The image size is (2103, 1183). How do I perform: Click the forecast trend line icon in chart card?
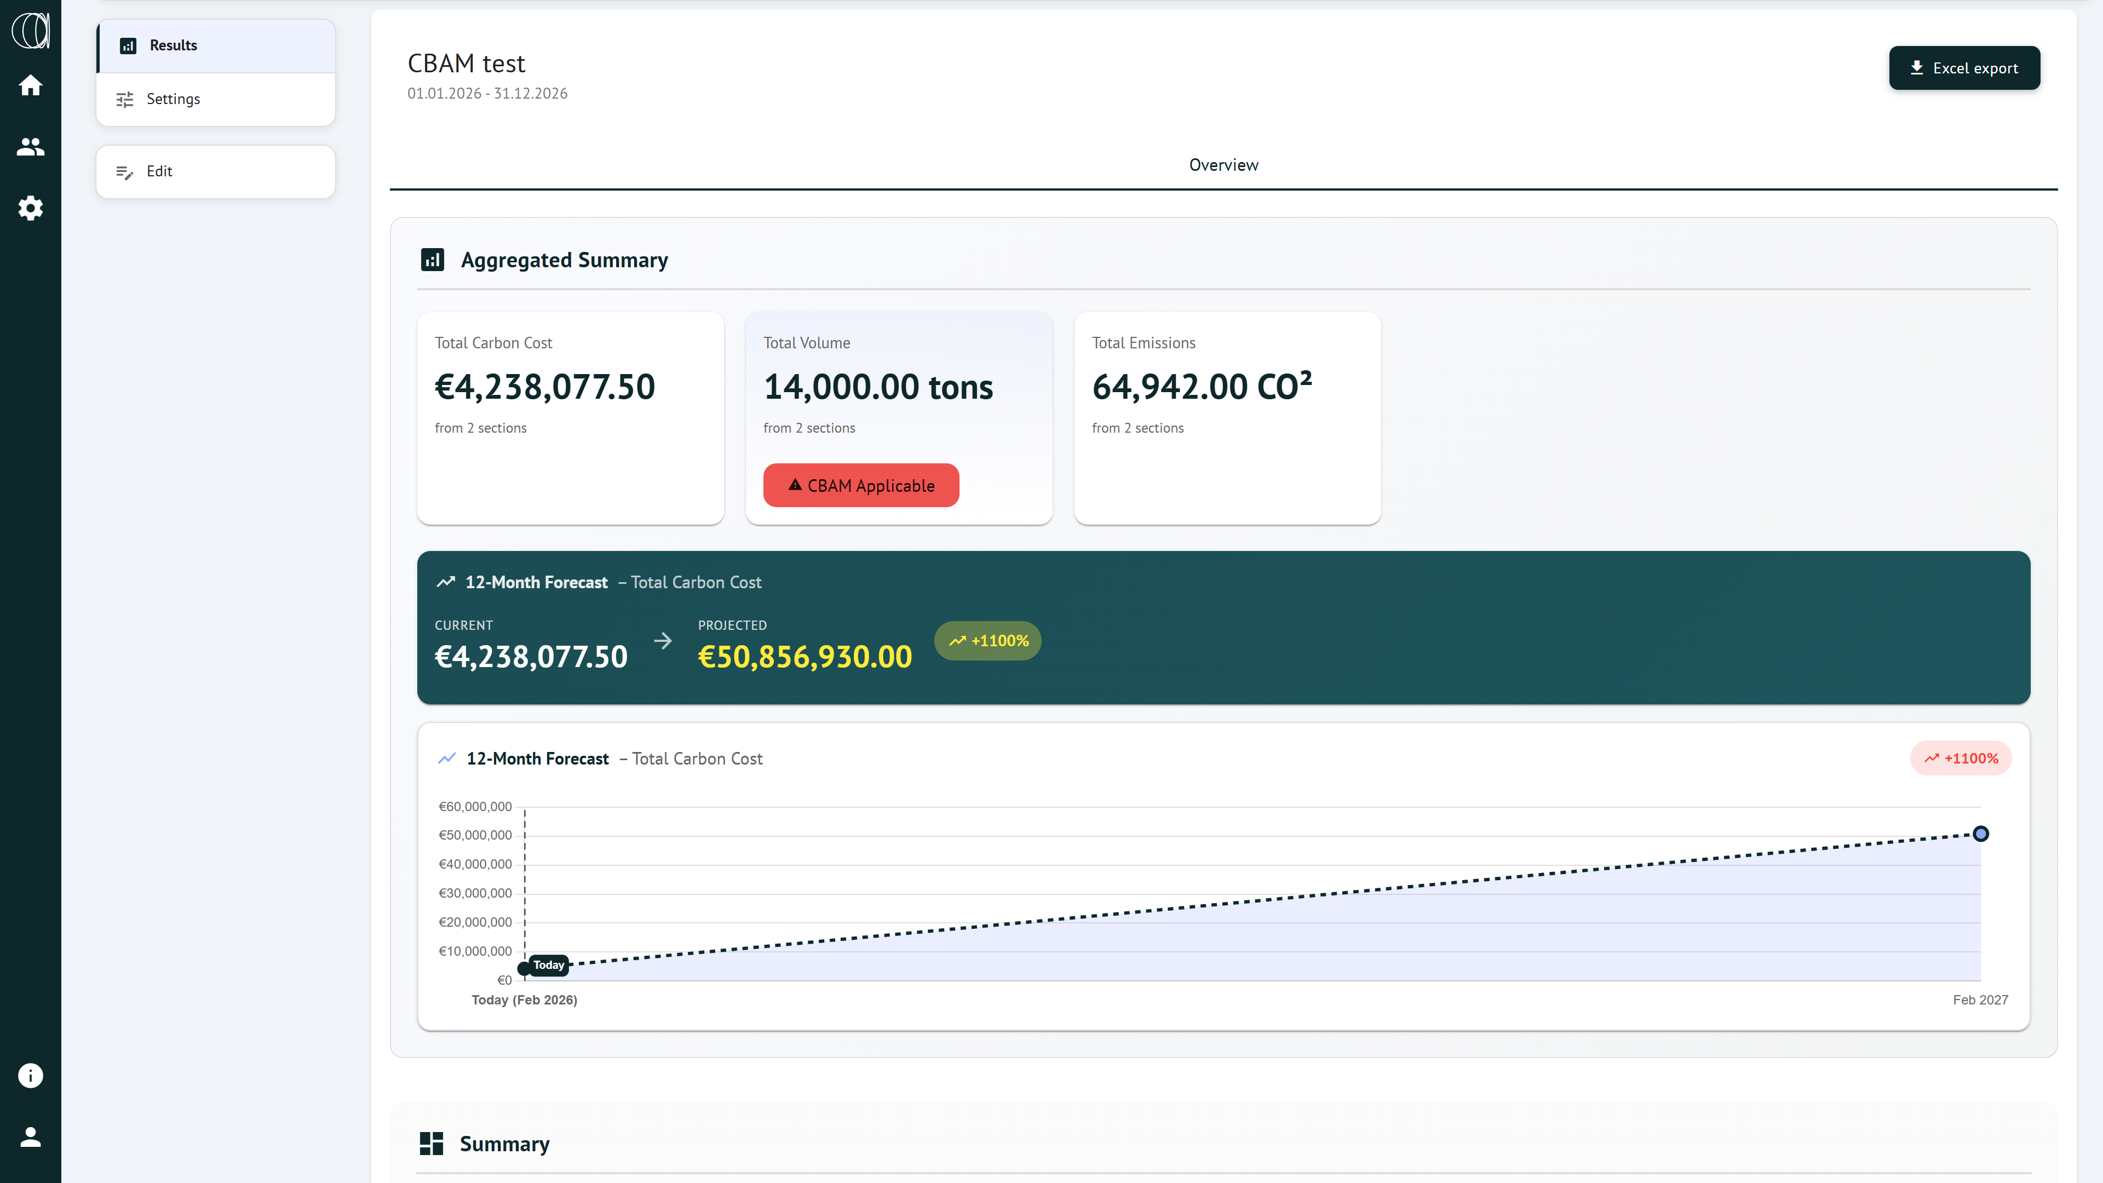(x=446, y=759)
